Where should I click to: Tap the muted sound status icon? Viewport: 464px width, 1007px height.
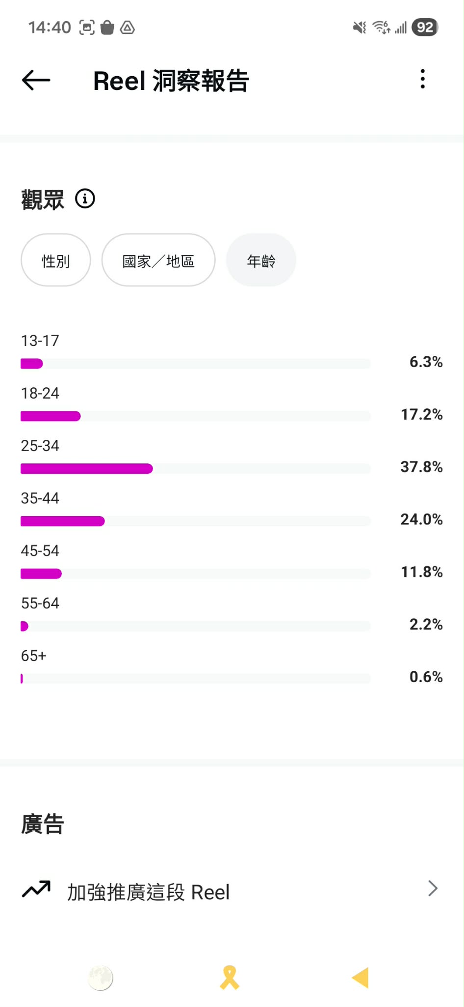coord(360,28)
